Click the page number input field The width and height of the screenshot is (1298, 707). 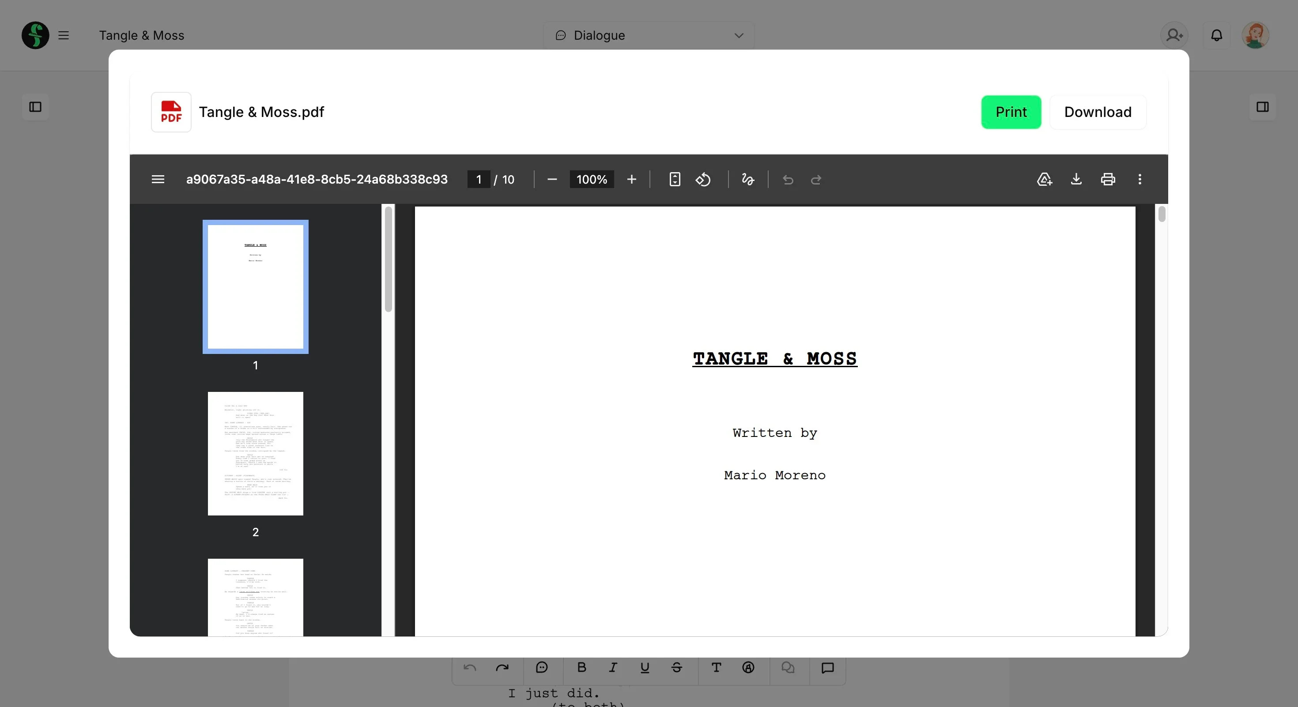478,179
